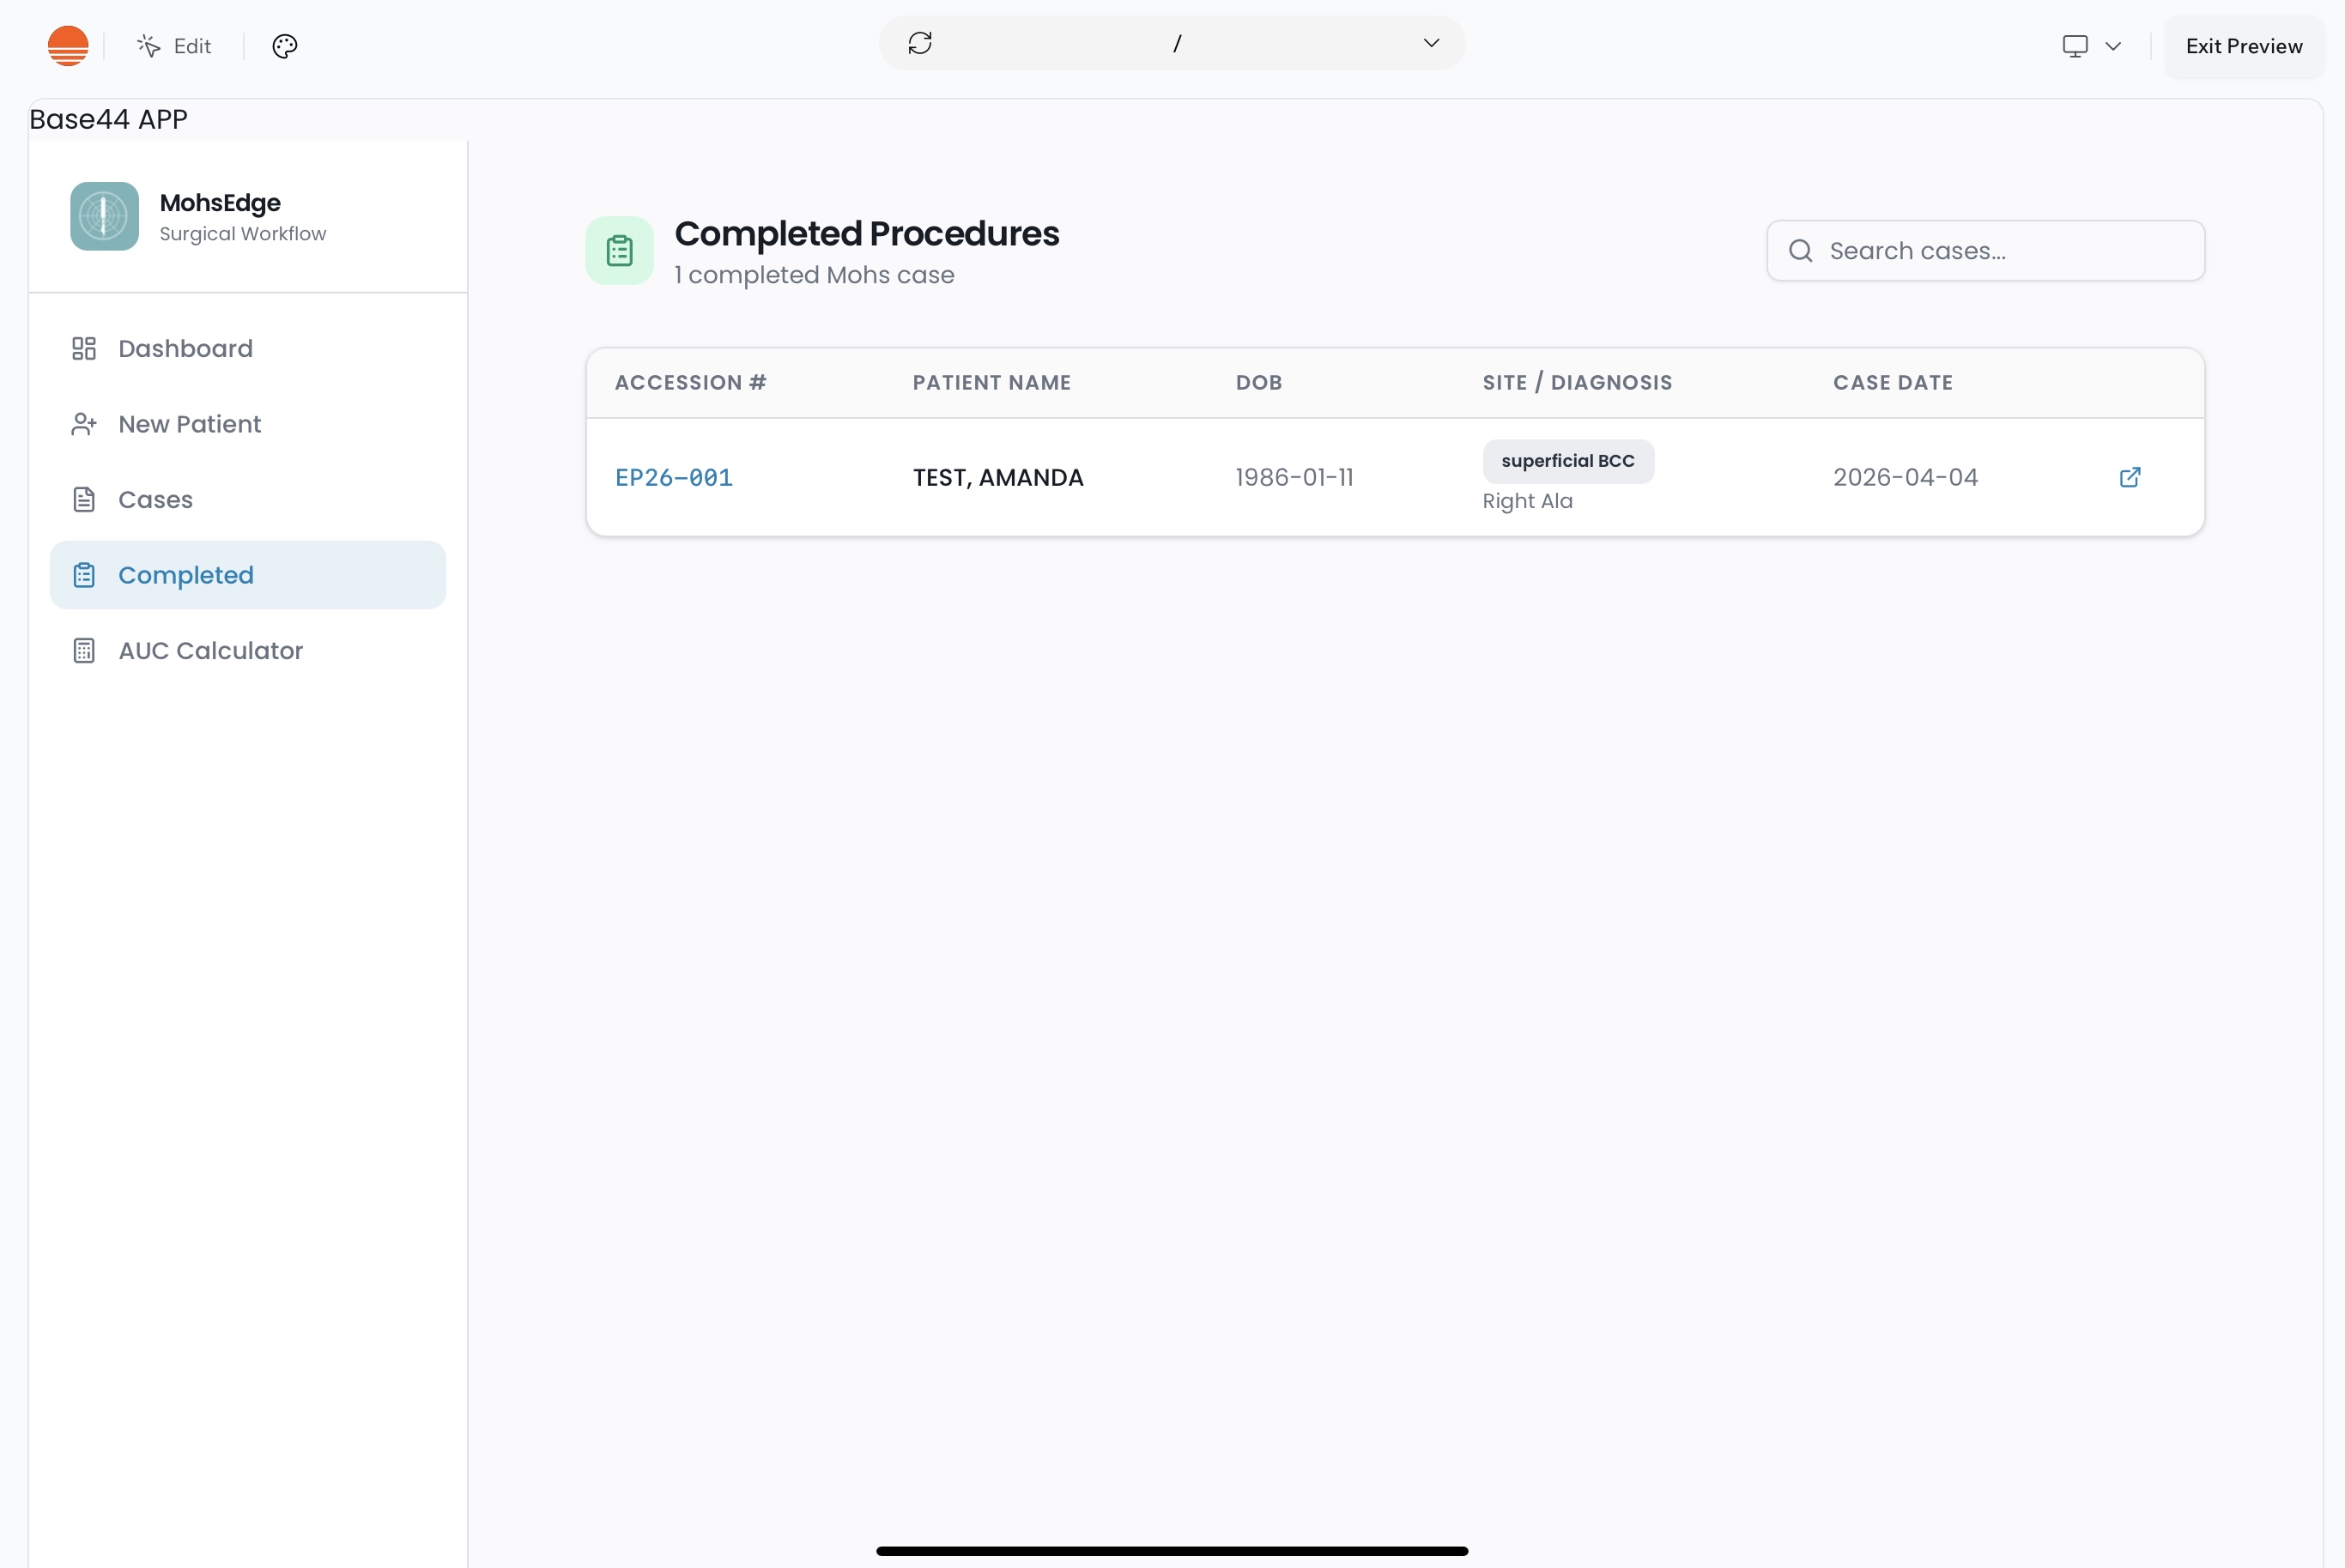Click the MohsEdge app logo icon
2345x1568 pixels.
[105, 216]
